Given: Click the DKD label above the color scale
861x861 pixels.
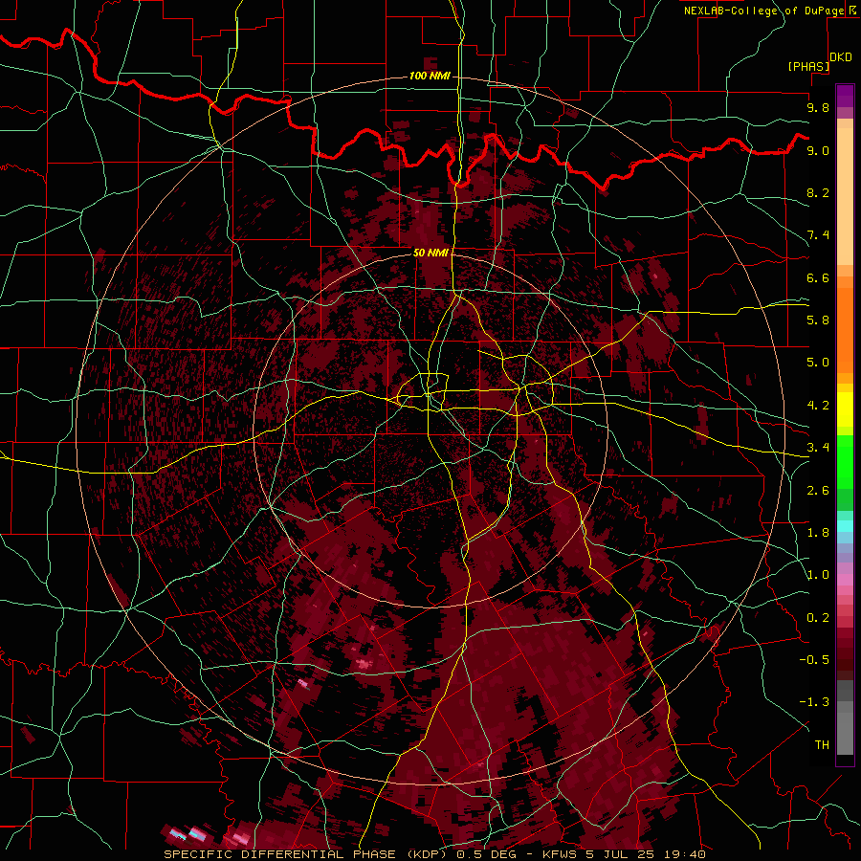Looking at the screenshot, I should [841, 57].
